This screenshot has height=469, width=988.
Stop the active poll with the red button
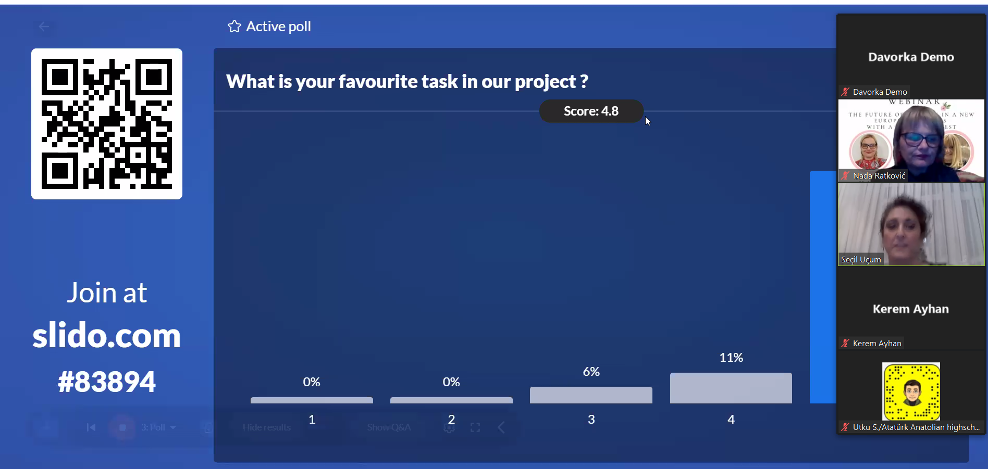coord(122,427)
